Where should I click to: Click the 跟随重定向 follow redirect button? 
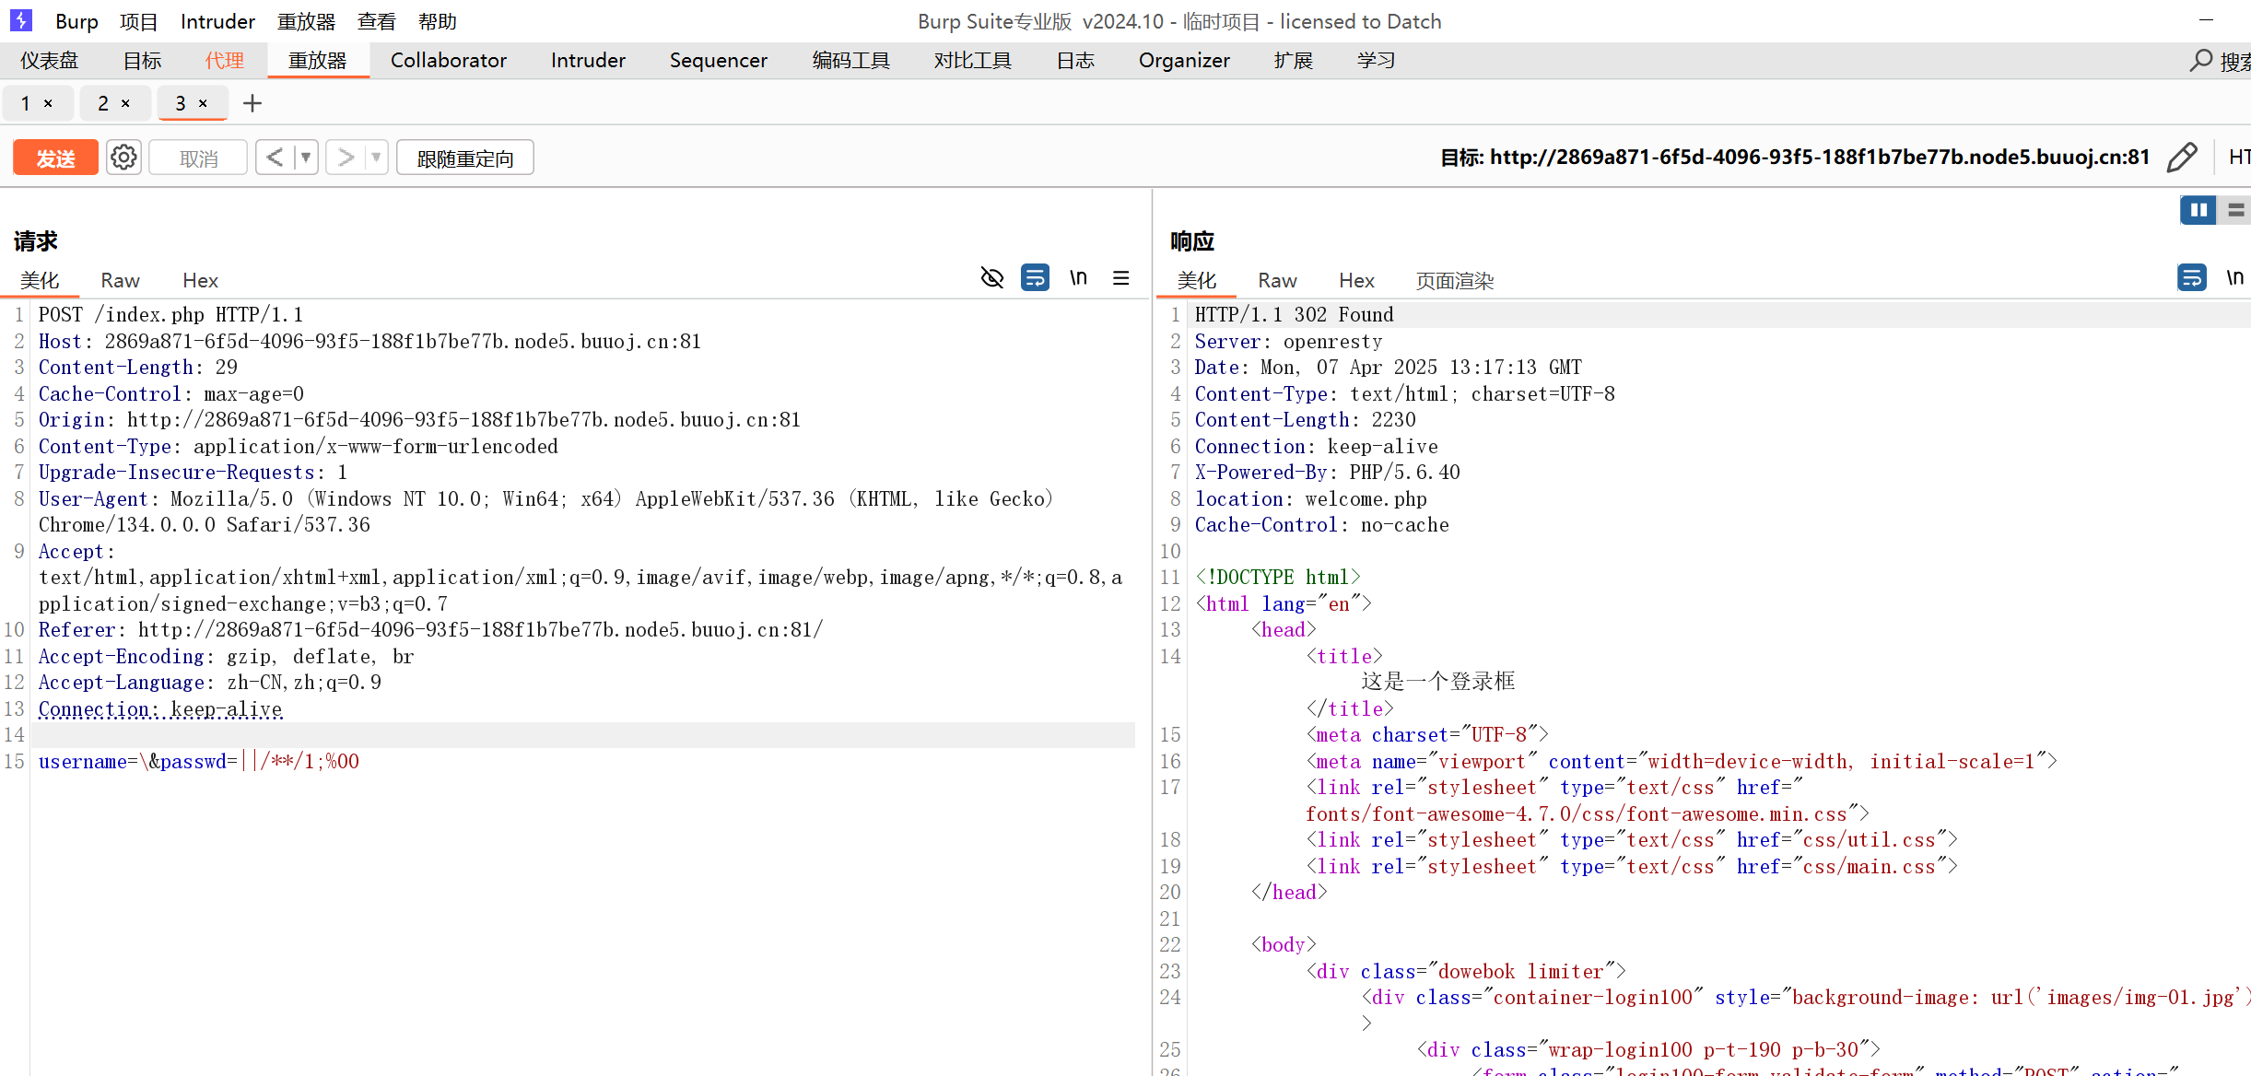coord(464,158)
